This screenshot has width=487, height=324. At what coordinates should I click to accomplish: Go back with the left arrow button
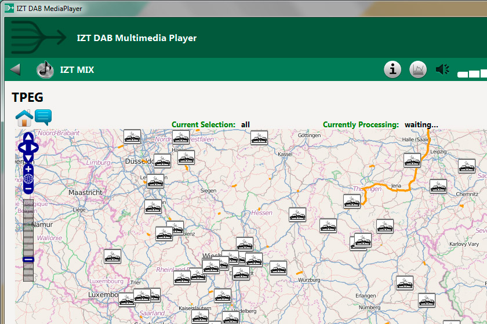[15, 69]
